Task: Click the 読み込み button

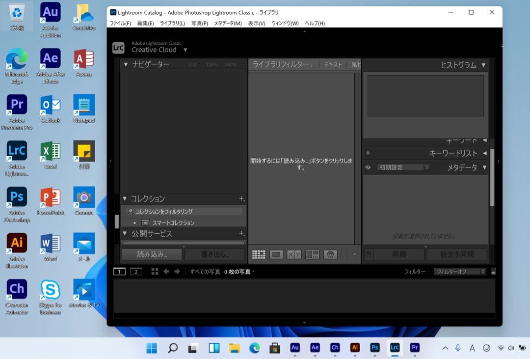Action: click(x=152, y=254)
